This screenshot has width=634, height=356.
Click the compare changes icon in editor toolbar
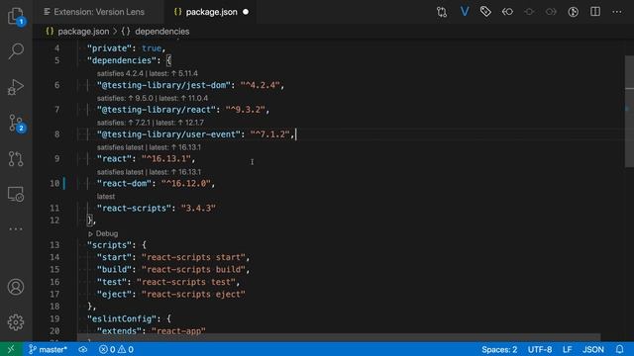pyautogui.click(x=442, y=12)
